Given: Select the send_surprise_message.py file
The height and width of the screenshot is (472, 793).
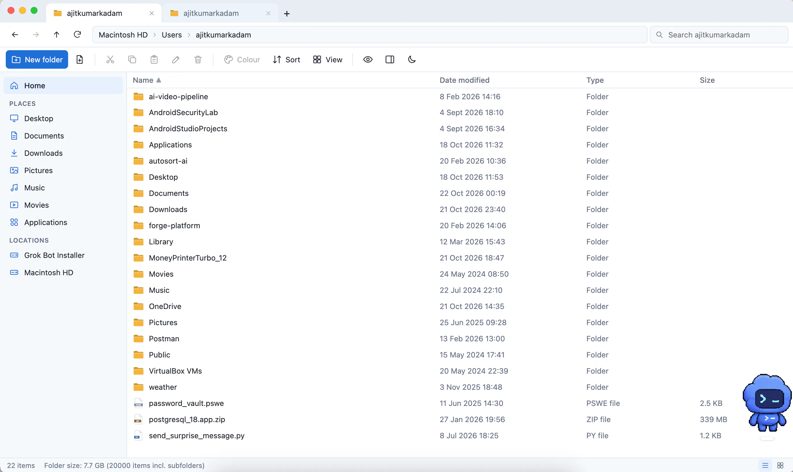Looking at the screenshot, I should (460, 435).
